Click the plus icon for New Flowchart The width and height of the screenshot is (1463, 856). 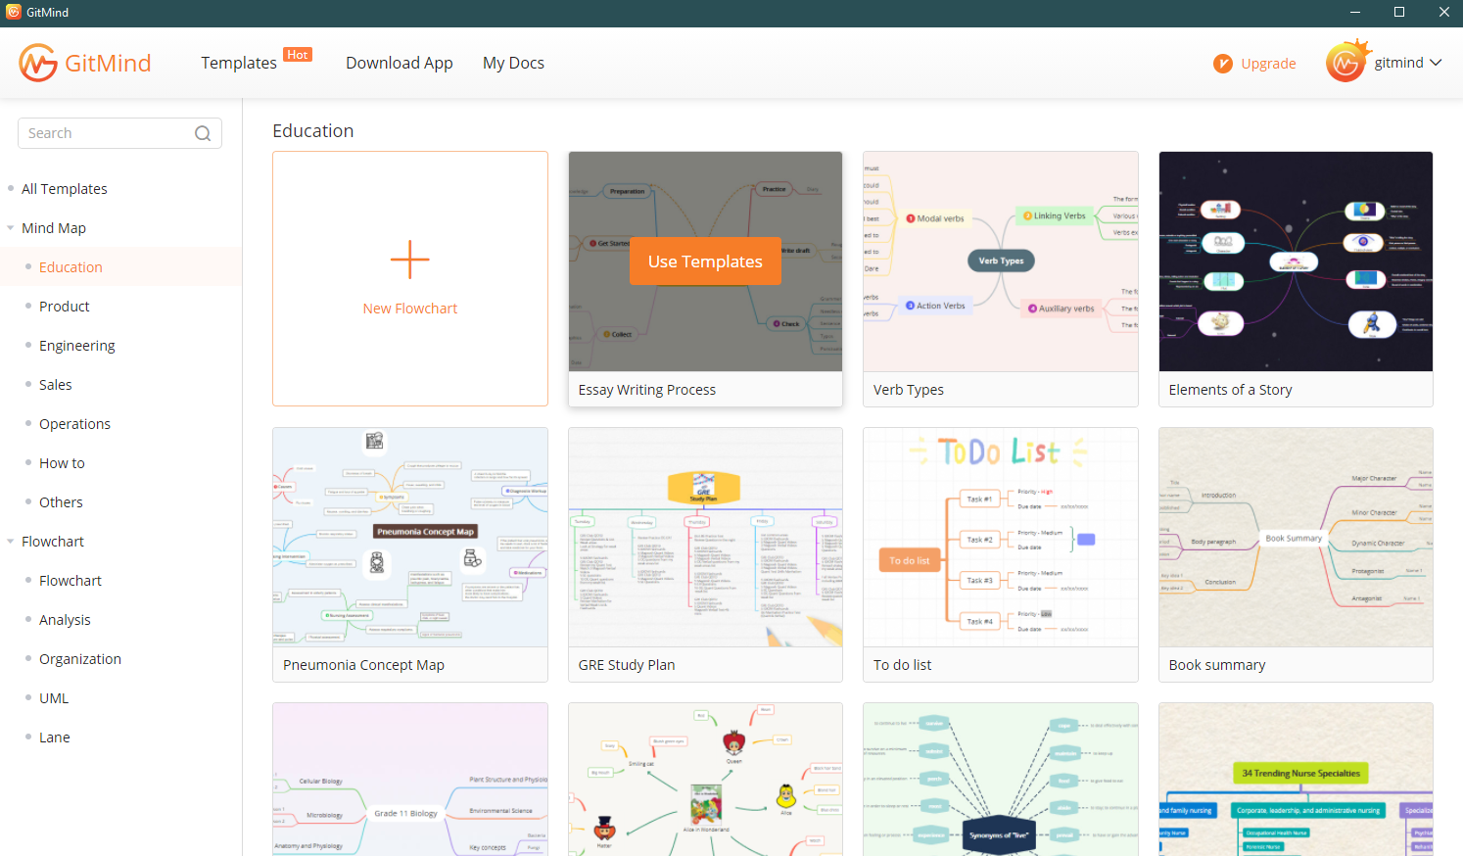[409, 260]
